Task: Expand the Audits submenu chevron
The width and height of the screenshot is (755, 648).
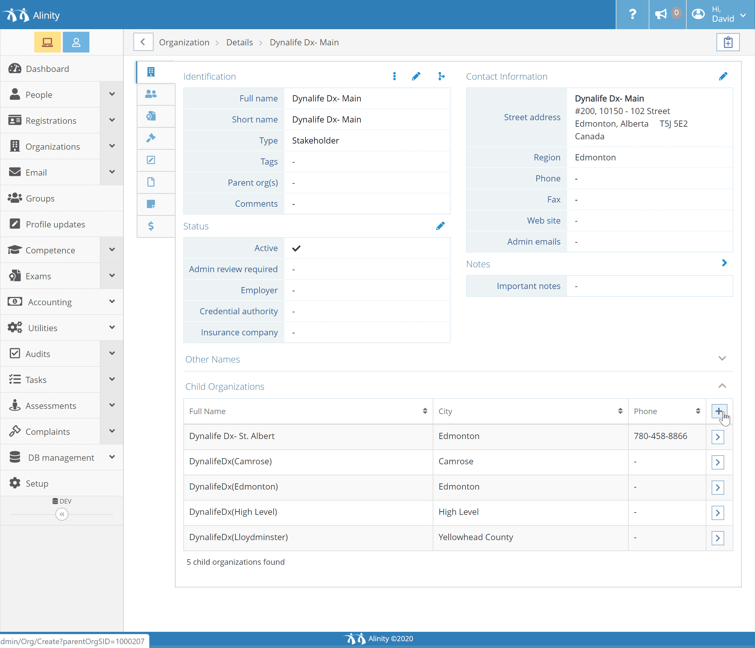Action: tap(112, 353)
